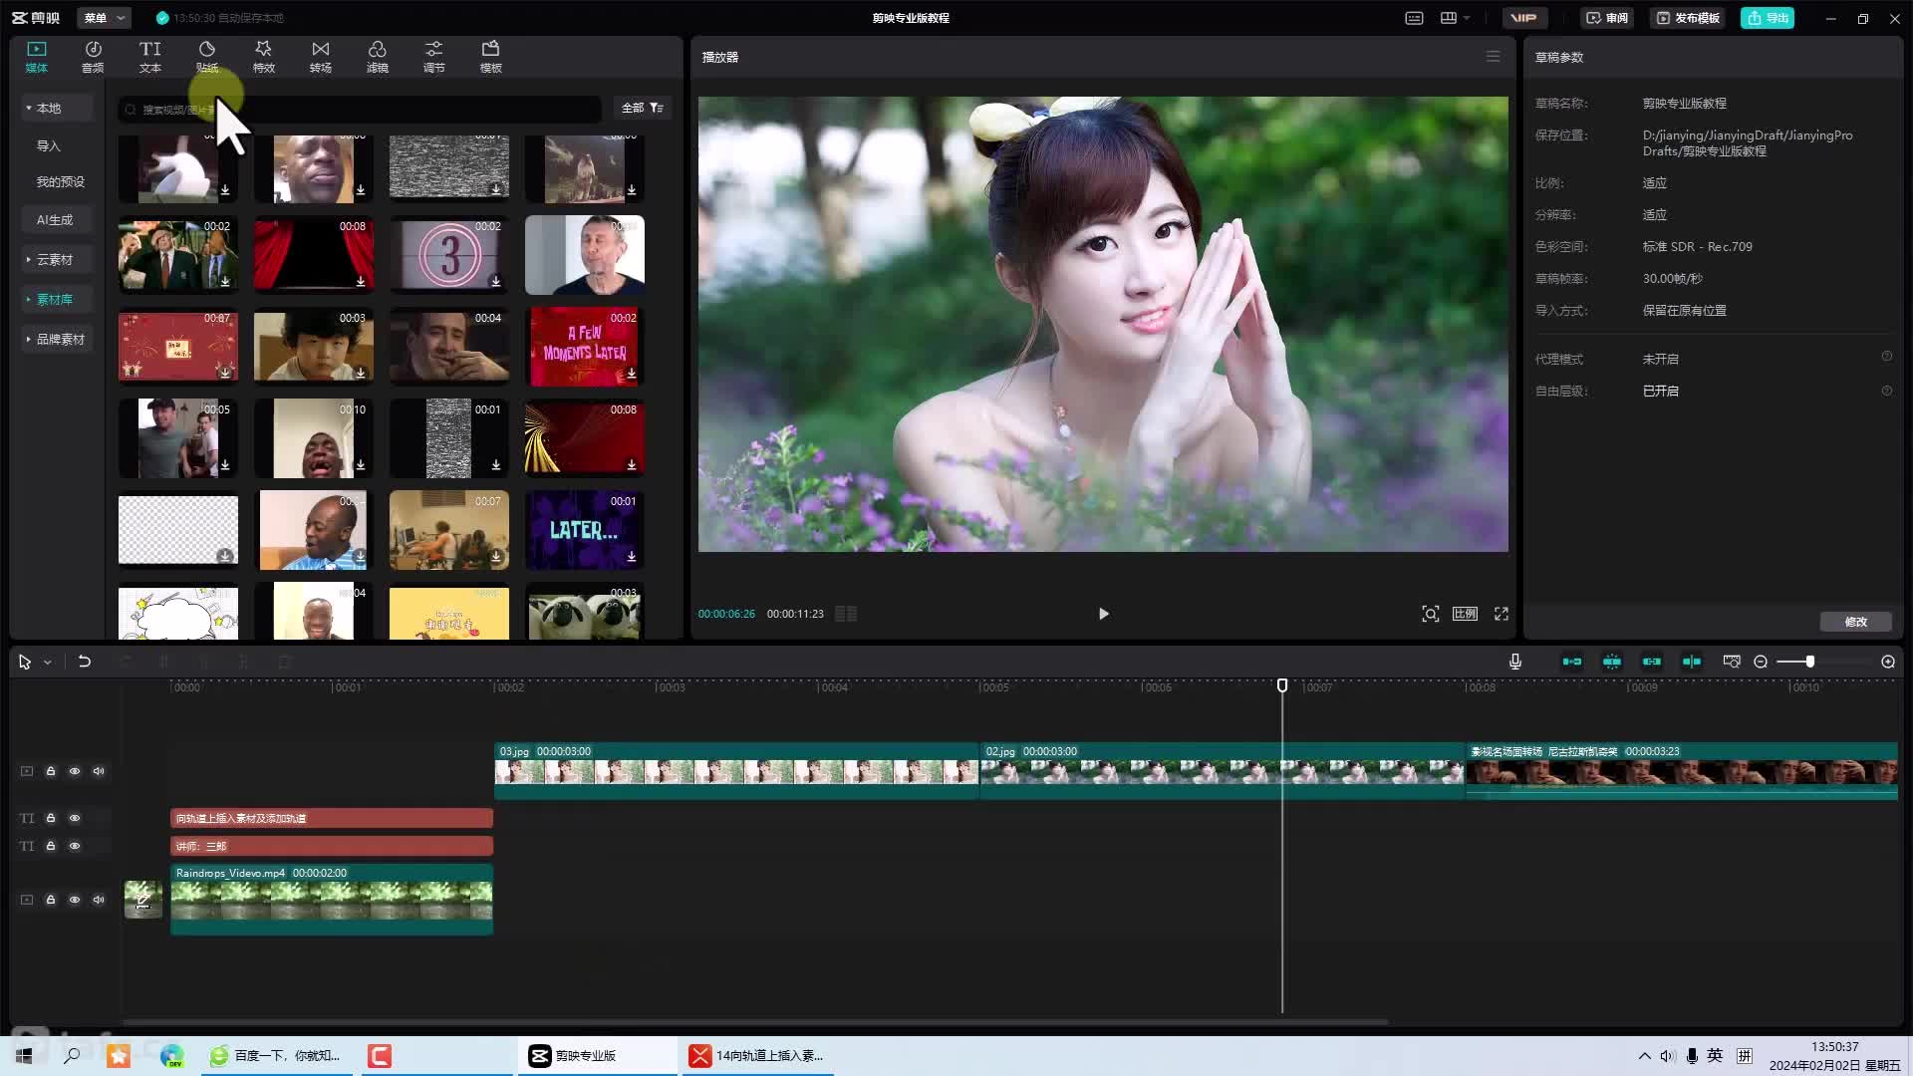Zoom in the timeline
Viewport: 1913px width, 1076px height.
click(x=1888, y=662)
